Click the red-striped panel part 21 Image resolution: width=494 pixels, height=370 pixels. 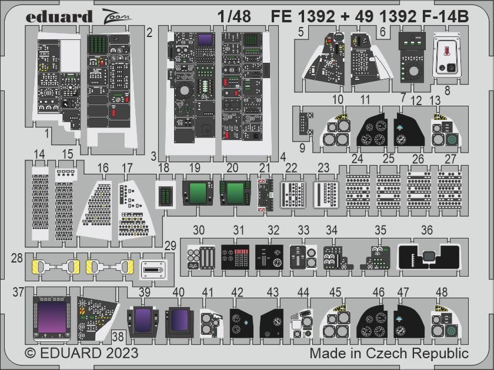tap(266, 195)
